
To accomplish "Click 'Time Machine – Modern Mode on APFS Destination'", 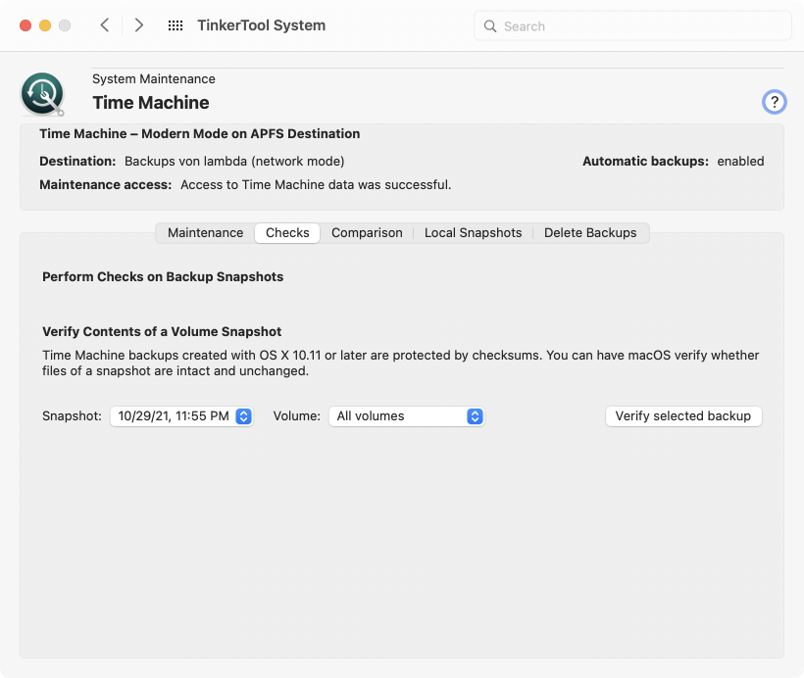I will 199,133.
